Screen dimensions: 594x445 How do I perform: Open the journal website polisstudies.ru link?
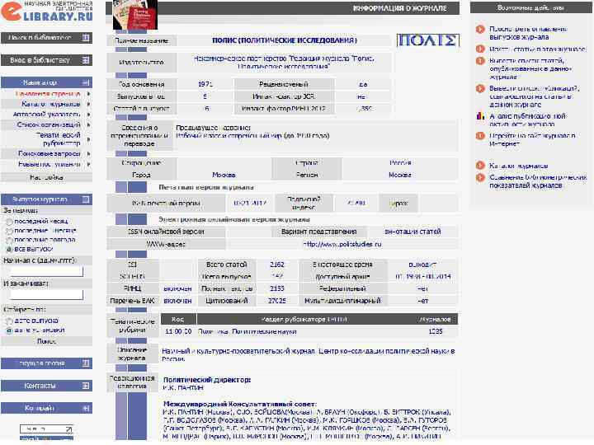click(342, 244)
